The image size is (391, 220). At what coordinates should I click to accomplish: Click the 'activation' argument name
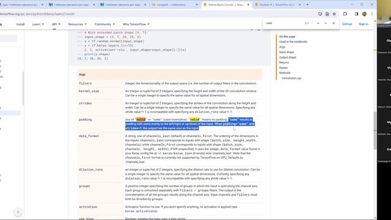[x=88, y=207]
